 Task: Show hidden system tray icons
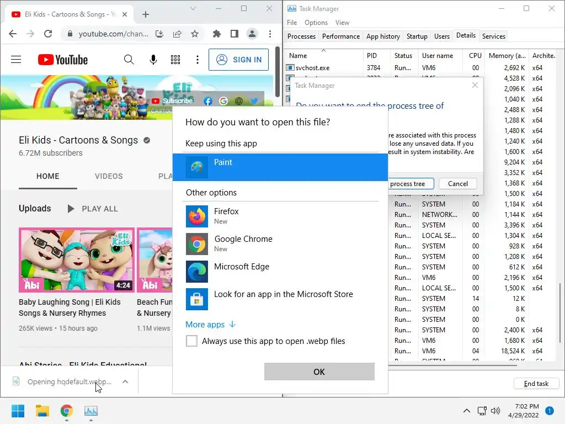pyautogui.click(x=467, y=411)
